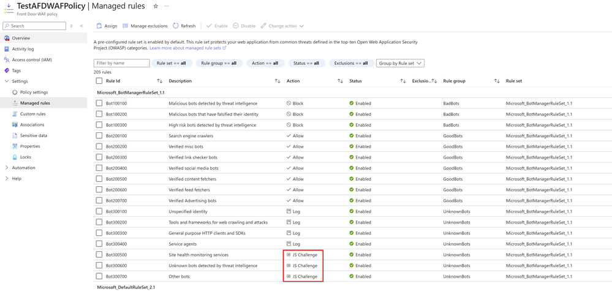Click the Enable toolbar button
The image size is (612, 291).
pos(217,26)
